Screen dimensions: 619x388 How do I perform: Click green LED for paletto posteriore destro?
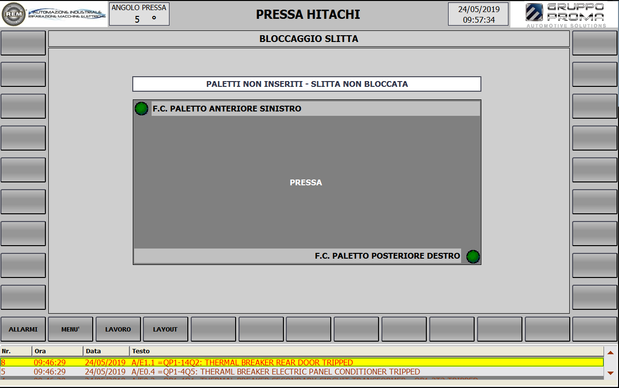pos(473,256)
